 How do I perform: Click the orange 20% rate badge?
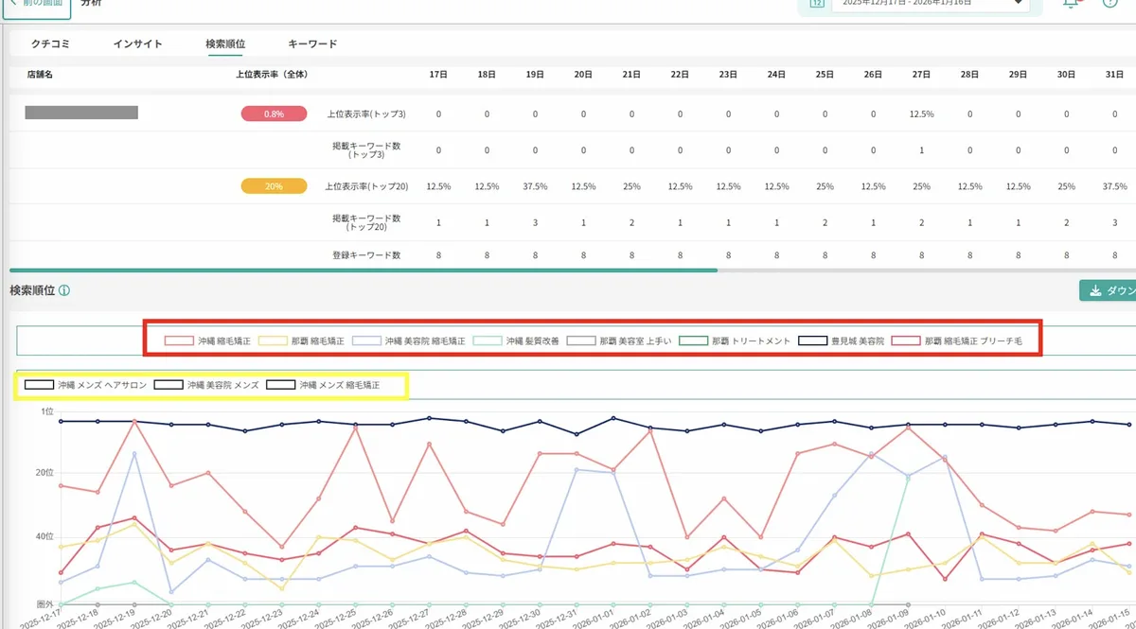point(274,186)
